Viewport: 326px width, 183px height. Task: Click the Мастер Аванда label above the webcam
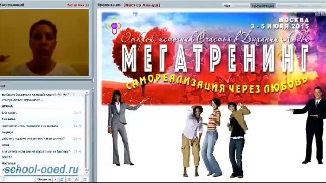[x=77, y=5]
